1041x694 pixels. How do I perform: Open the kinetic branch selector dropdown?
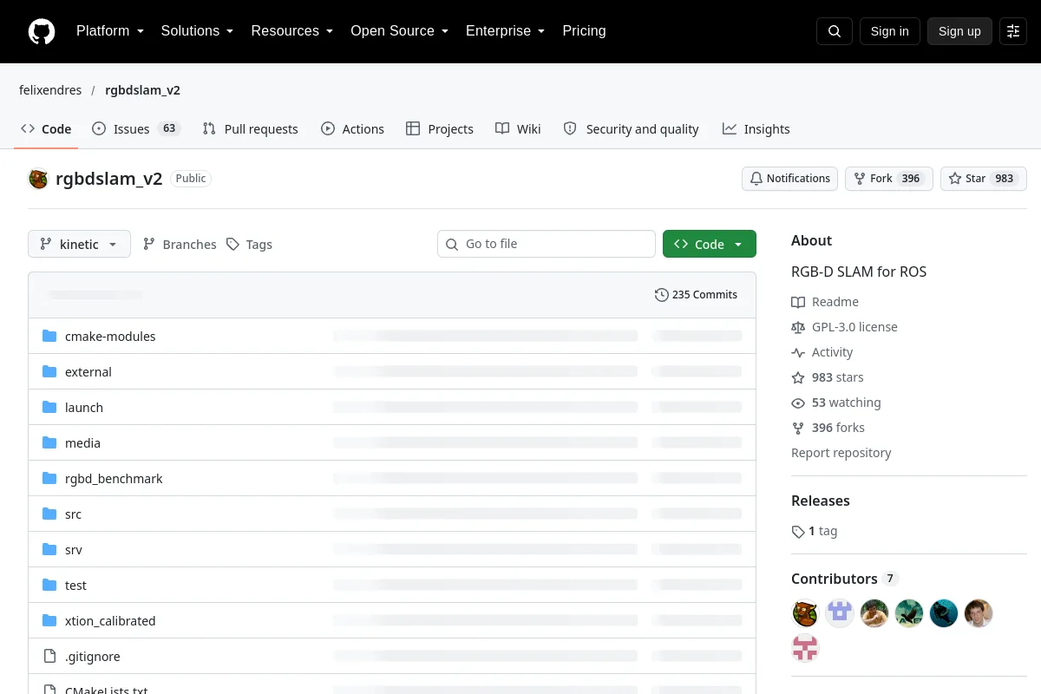pyautogui.click(x=79, y=245)
